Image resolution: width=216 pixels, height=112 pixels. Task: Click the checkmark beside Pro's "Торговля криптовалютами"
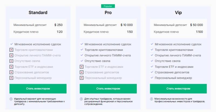pyautogui.click(x=82, y=50)
